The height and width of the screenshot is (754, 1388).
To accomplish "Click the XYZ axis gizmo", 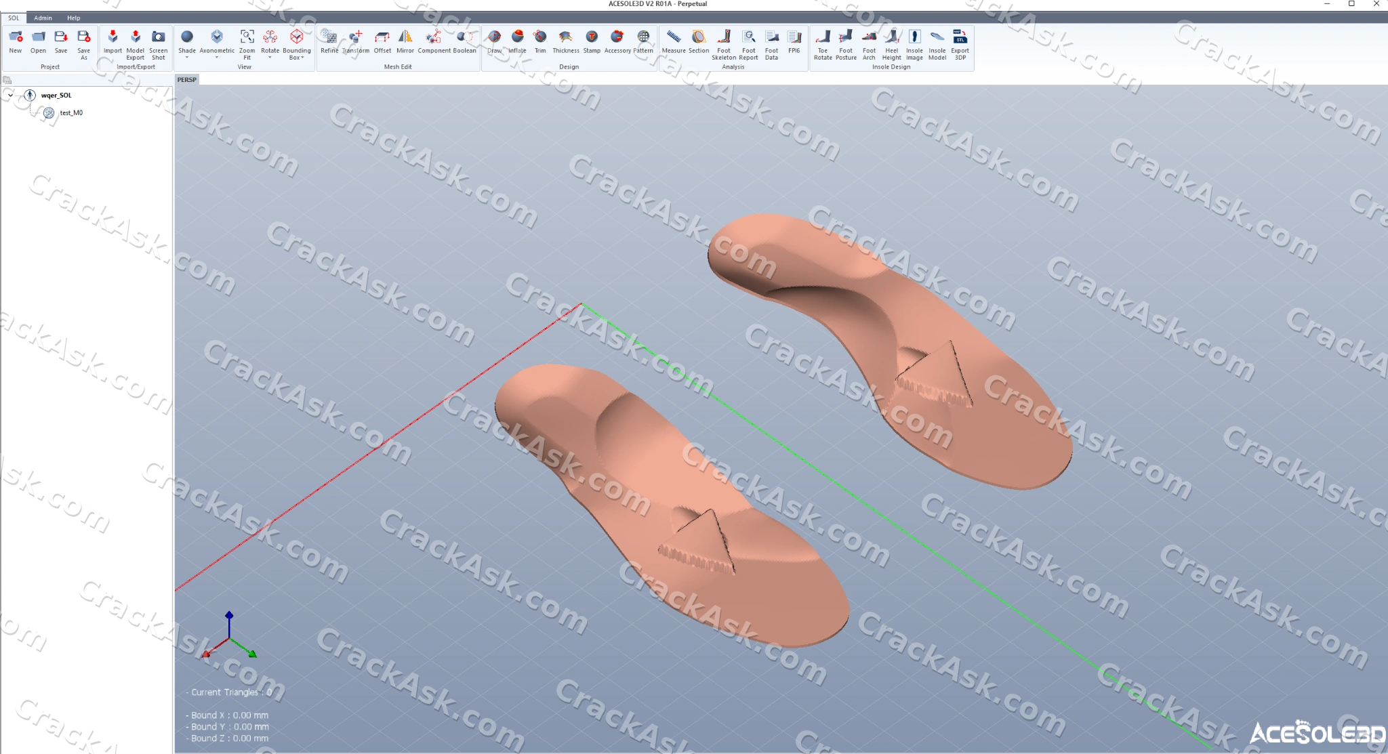I will (x=230, y=635).
